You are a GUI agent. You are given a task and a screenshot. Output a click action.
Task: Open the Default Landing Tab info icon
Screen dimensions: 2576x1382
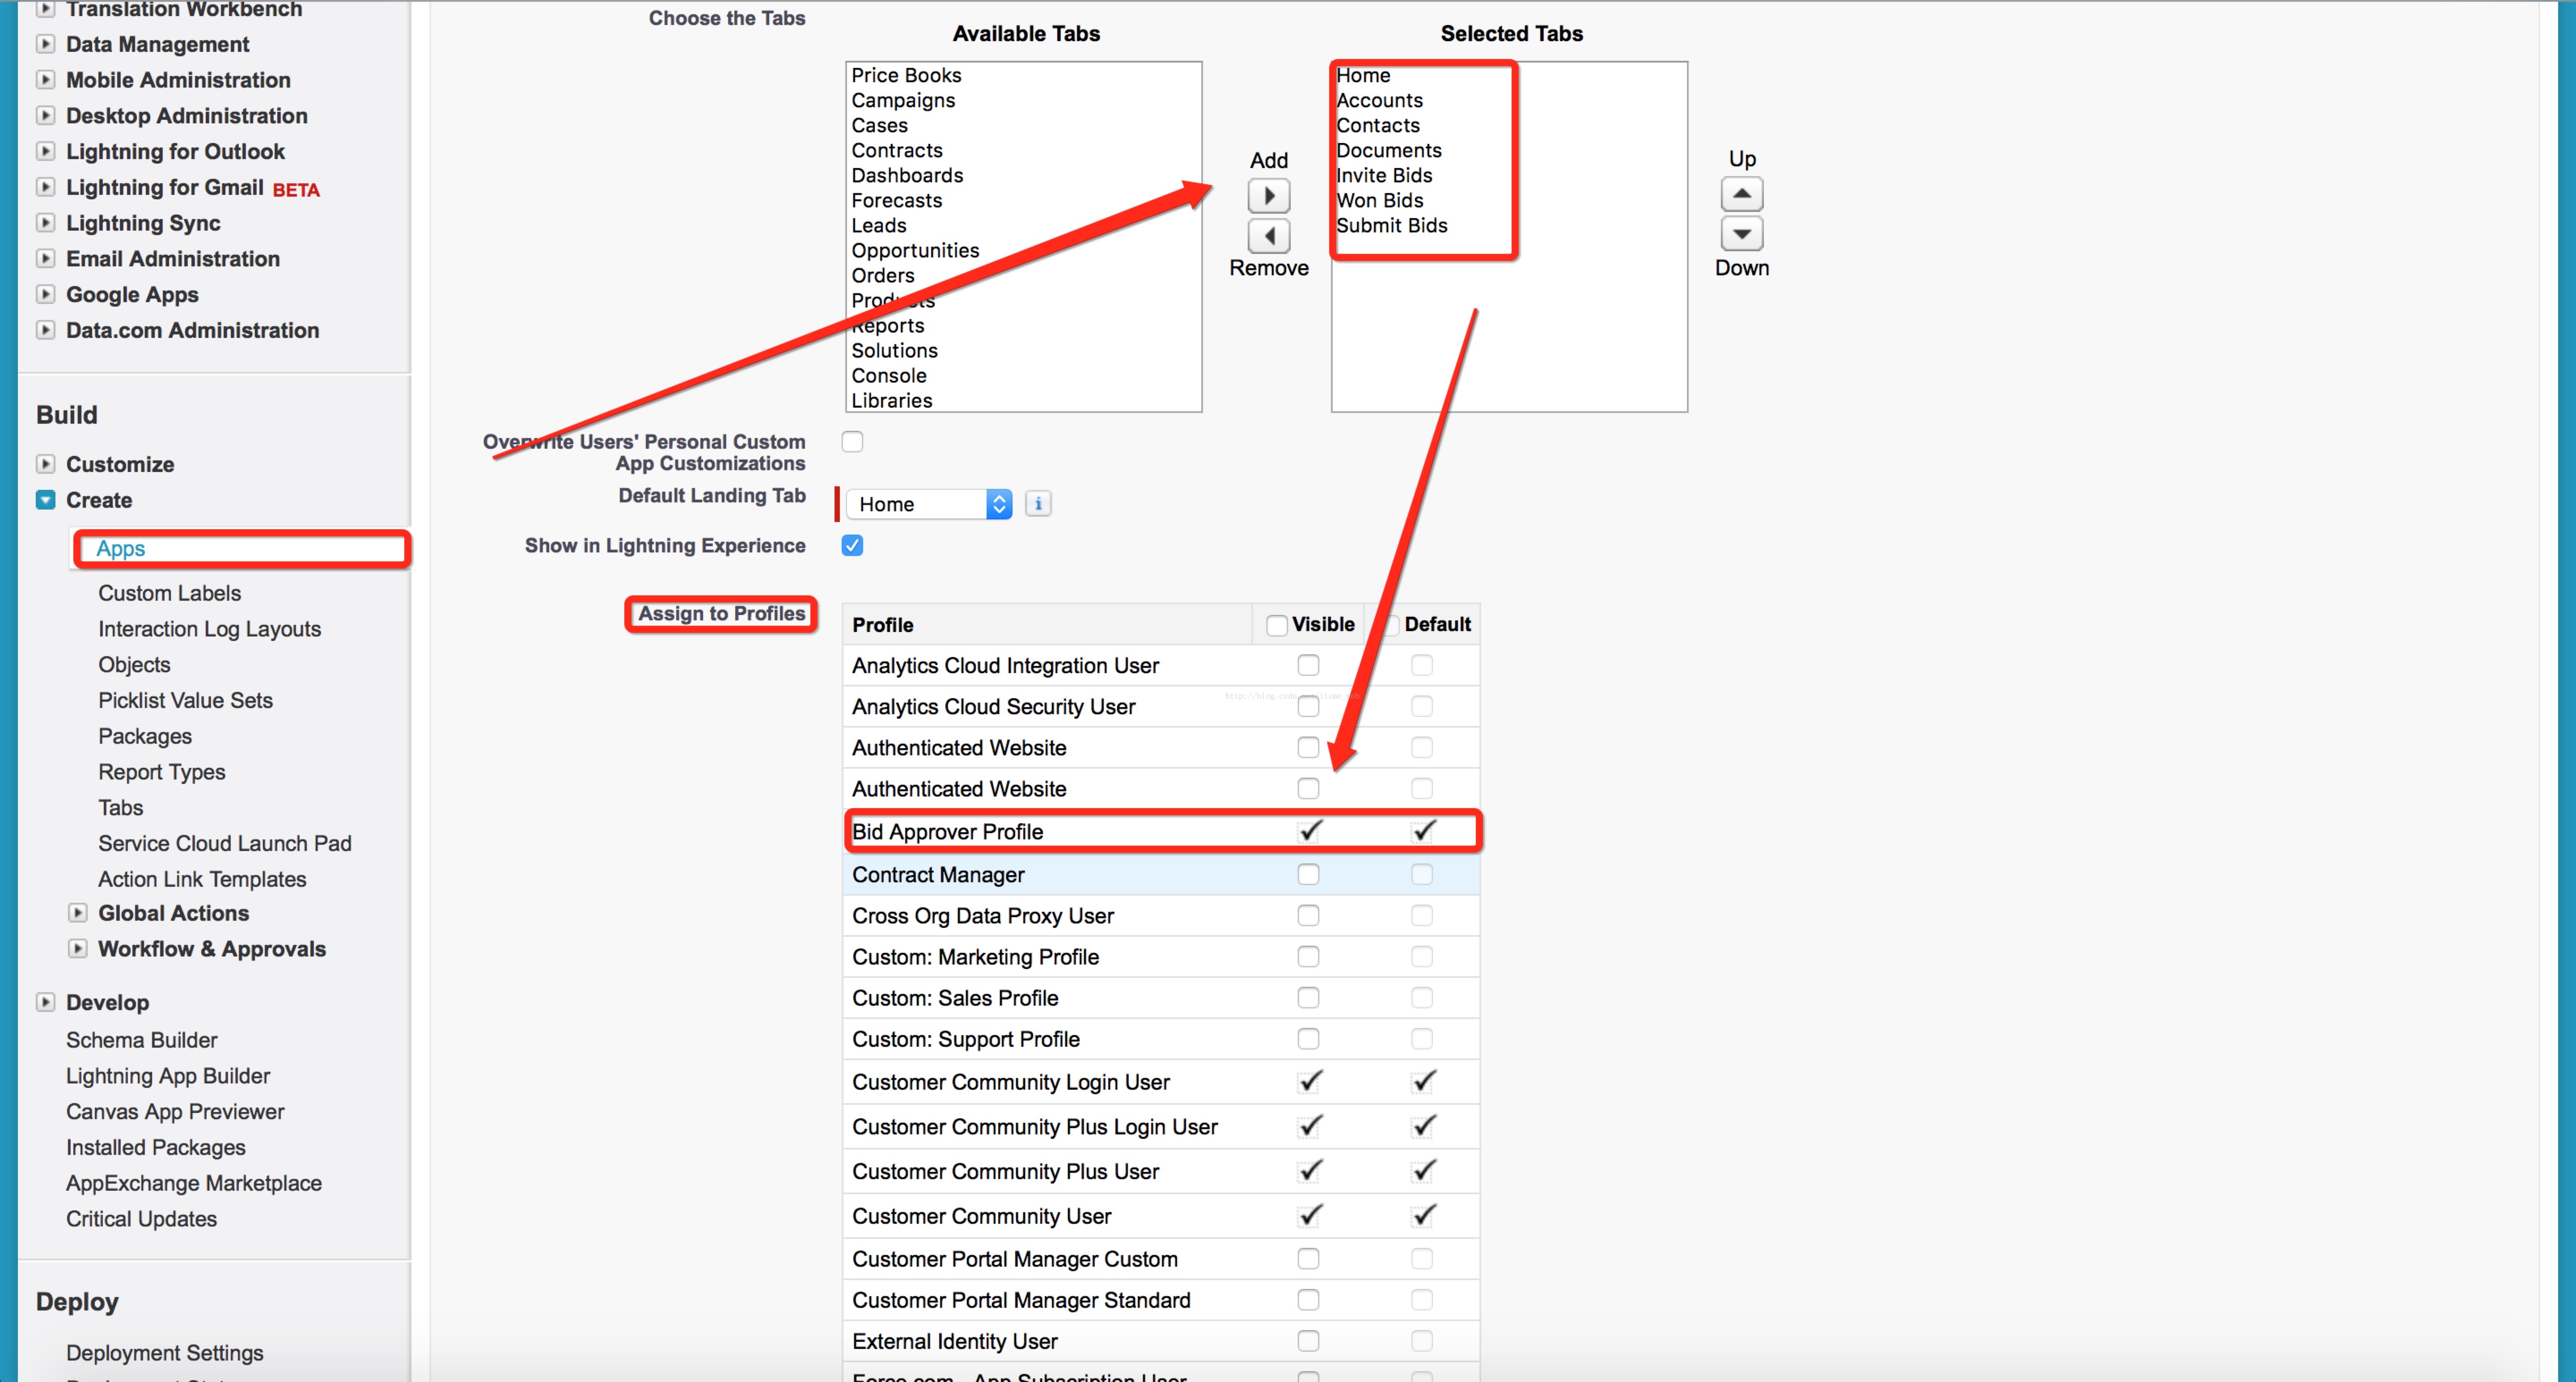(1038, 504)
